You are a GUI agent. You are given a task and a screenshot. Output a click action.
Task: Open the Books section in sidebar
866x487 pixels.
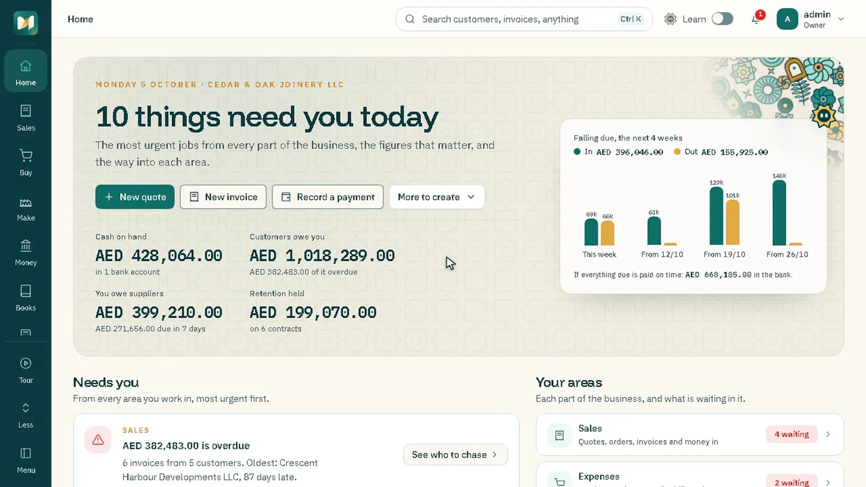(x=25, y=298)
